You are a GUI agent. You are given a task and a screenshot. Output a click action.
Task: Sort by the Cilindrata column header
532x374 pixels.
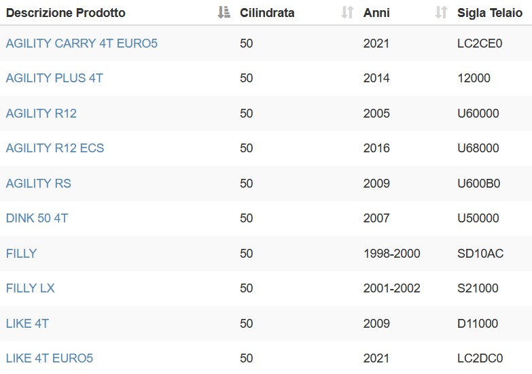tap(267, 13)
